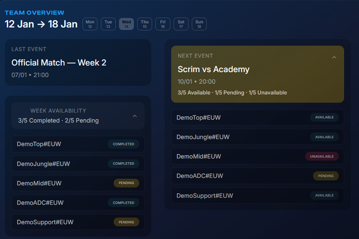Select the DemoTop#EUW row under Next Event
Image resolution: width=359 pixels, height=239 pixels.
(257, 117)
